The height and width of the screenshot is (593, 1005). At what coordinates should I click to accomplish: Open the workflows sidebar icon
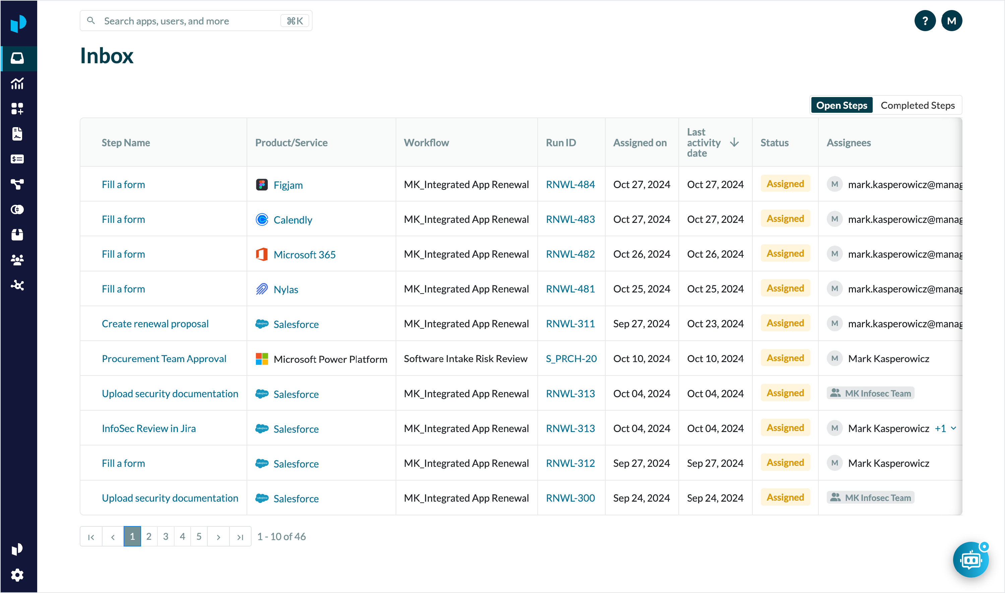(x=17, y=184)
